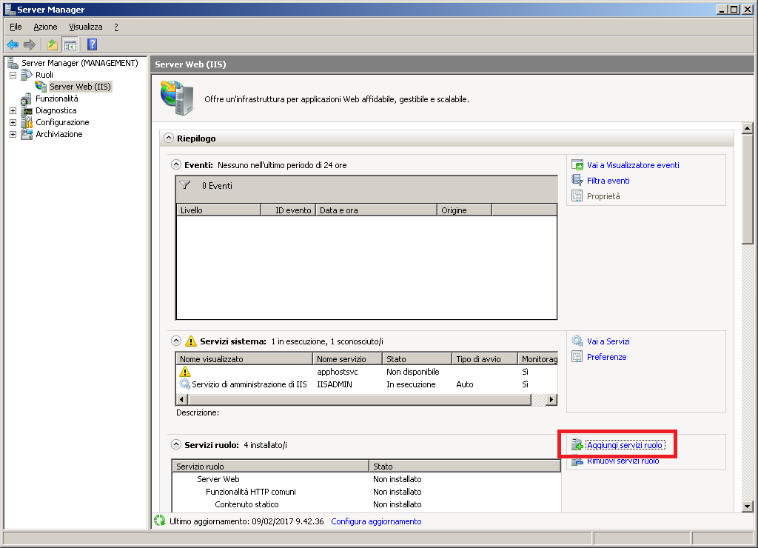Toggle the show/hide console tree icon
Image resolution: width=758 pixels, height=548 pixels.
tap(70, 45)
